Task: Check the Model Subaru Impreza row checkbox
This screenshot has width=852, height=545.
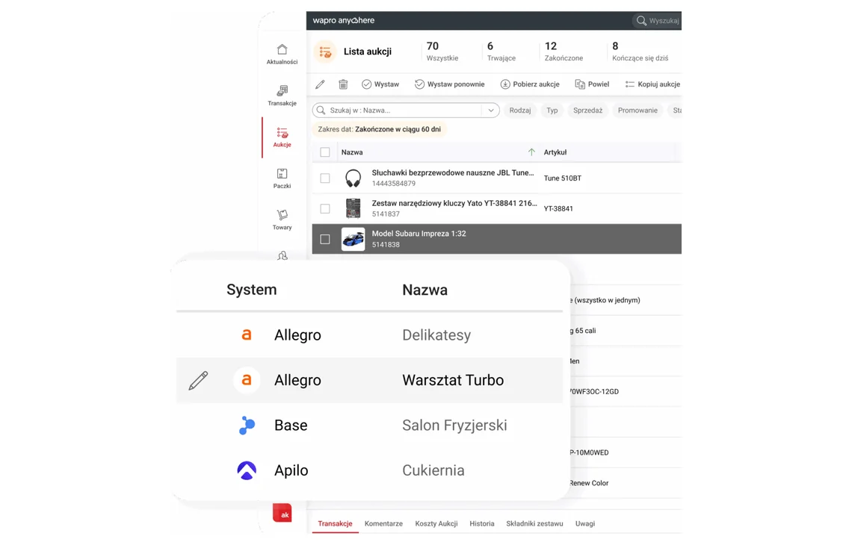Action: (325, 239)
